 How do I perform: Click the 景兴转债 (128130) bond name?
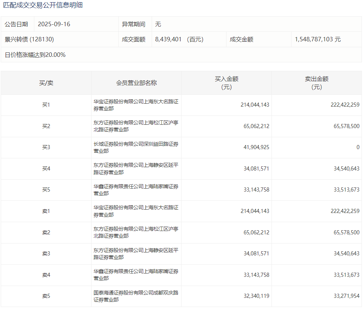29,39
